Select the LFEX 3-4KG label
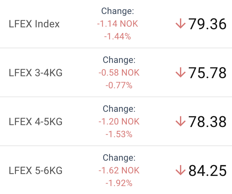Screen dimensions: 232x194 (x=35, y=73)
